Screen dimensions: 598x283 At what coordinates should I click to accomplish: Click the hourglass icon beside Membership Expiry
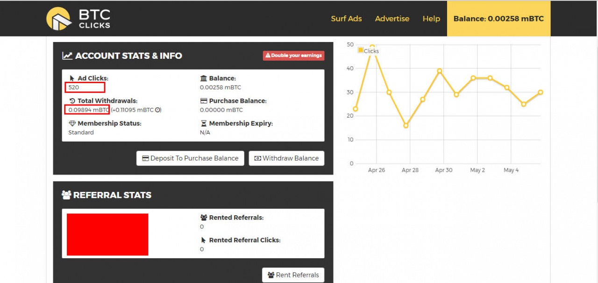[x=203, y=123]
